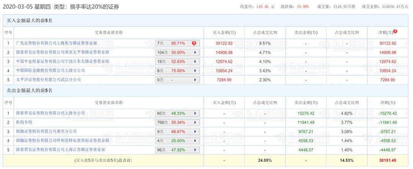Click the red help icon beside 净额(万) header
413x169 pixels.
pos(395,32)
